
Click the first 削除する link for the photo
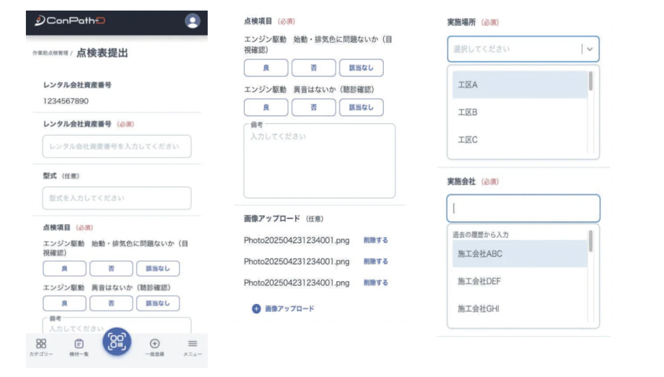click(375, 240)
